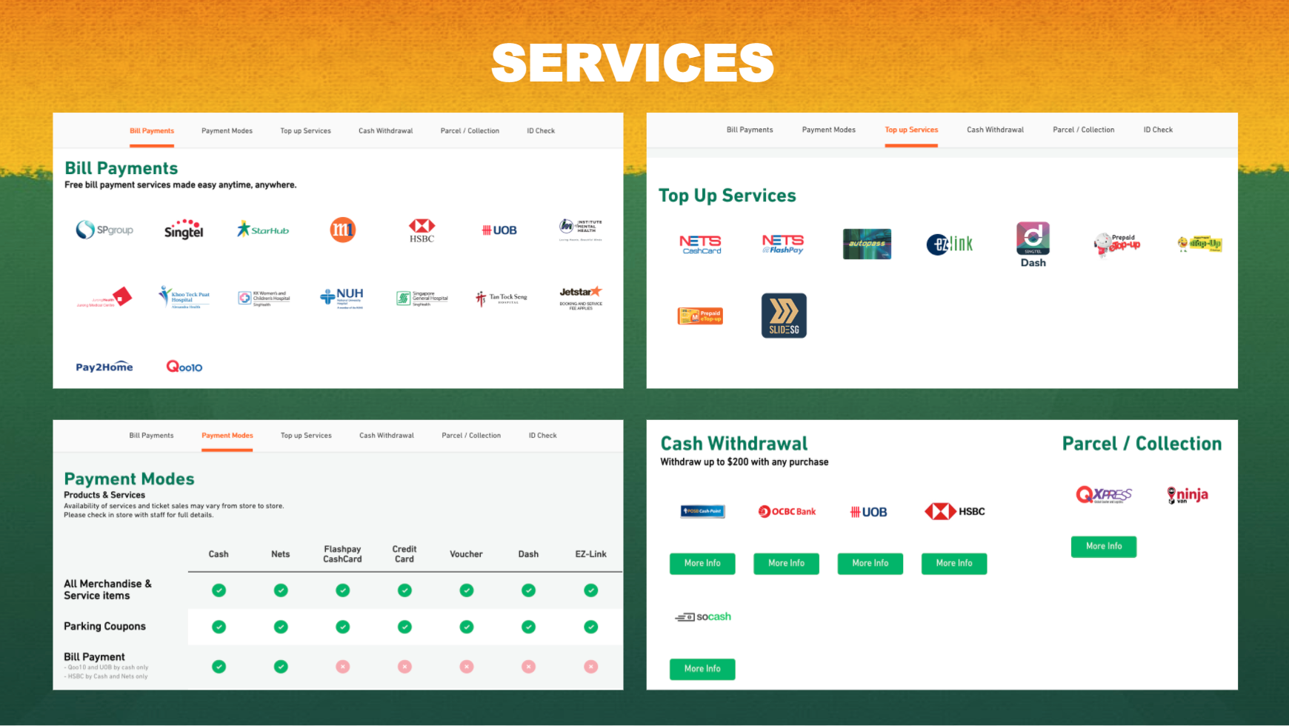Click the UOB logo under Cash Withdrawal
Screen dimensions: 1289x726
(868, 512)
